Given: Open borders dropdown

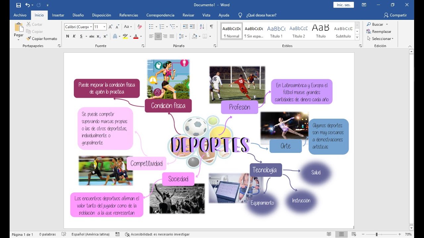Looking at the screenshot, I should (x=210, y=36).
